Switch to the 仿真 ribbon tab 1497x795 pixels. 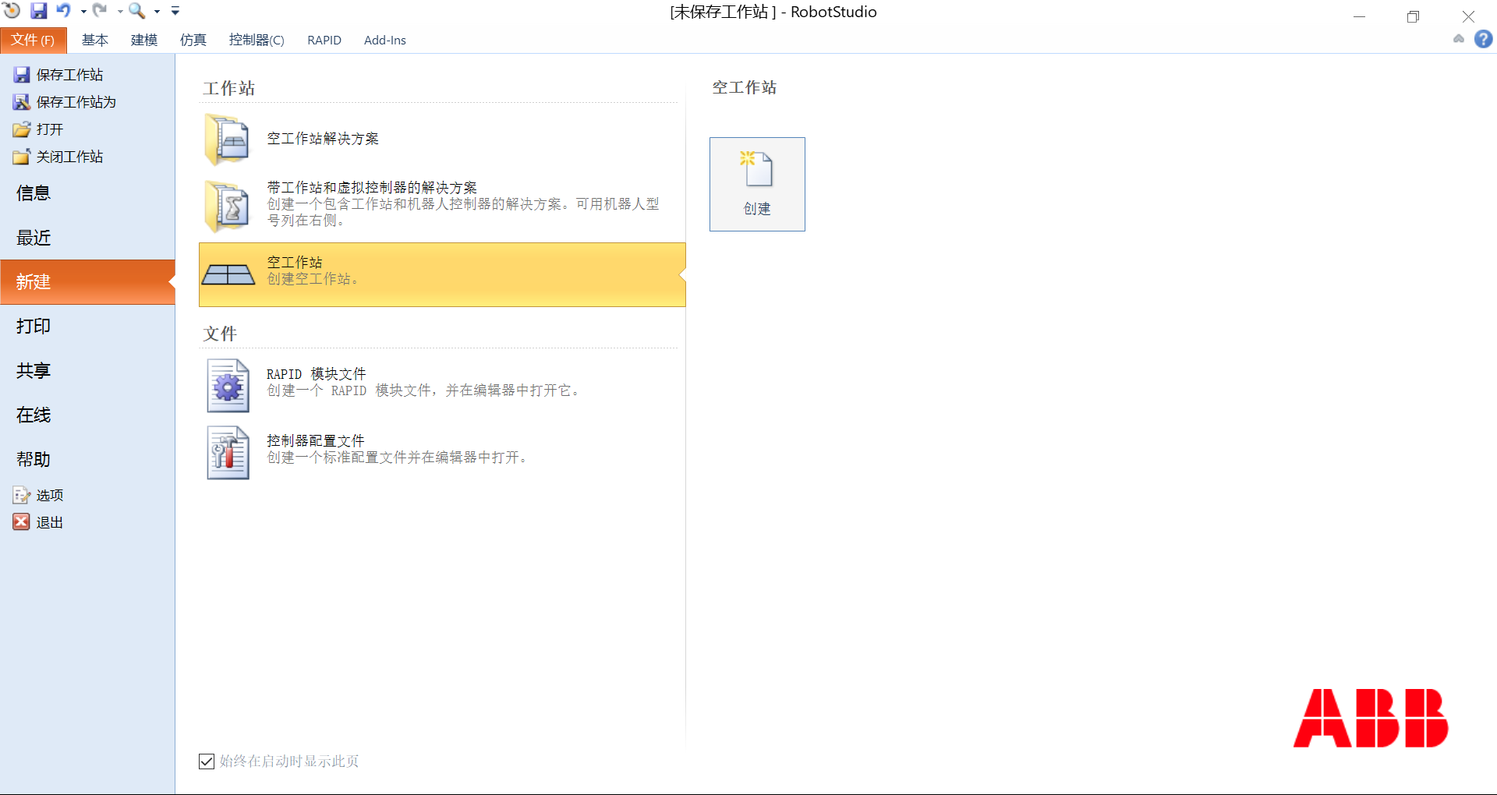tap(193, 41)
